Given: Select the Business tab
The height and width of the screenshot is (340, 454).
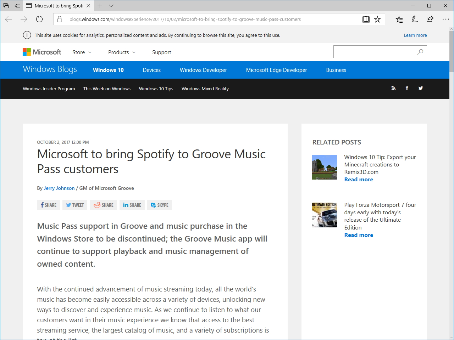Looking at the screenshot, I should [336, 70].
